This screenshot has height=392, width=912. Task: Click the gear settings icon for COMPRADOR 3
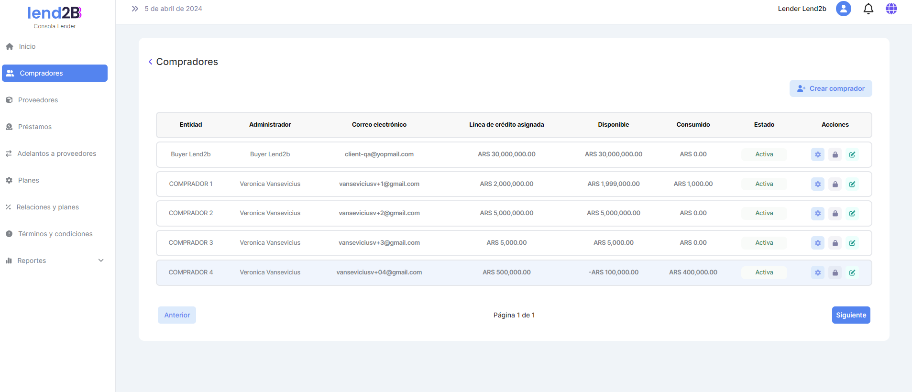(817, 243)
